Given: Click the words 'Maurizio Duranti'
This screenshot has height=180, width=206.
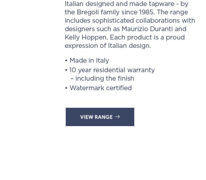Looking at the screenshot, I should (x=147, y=29).
